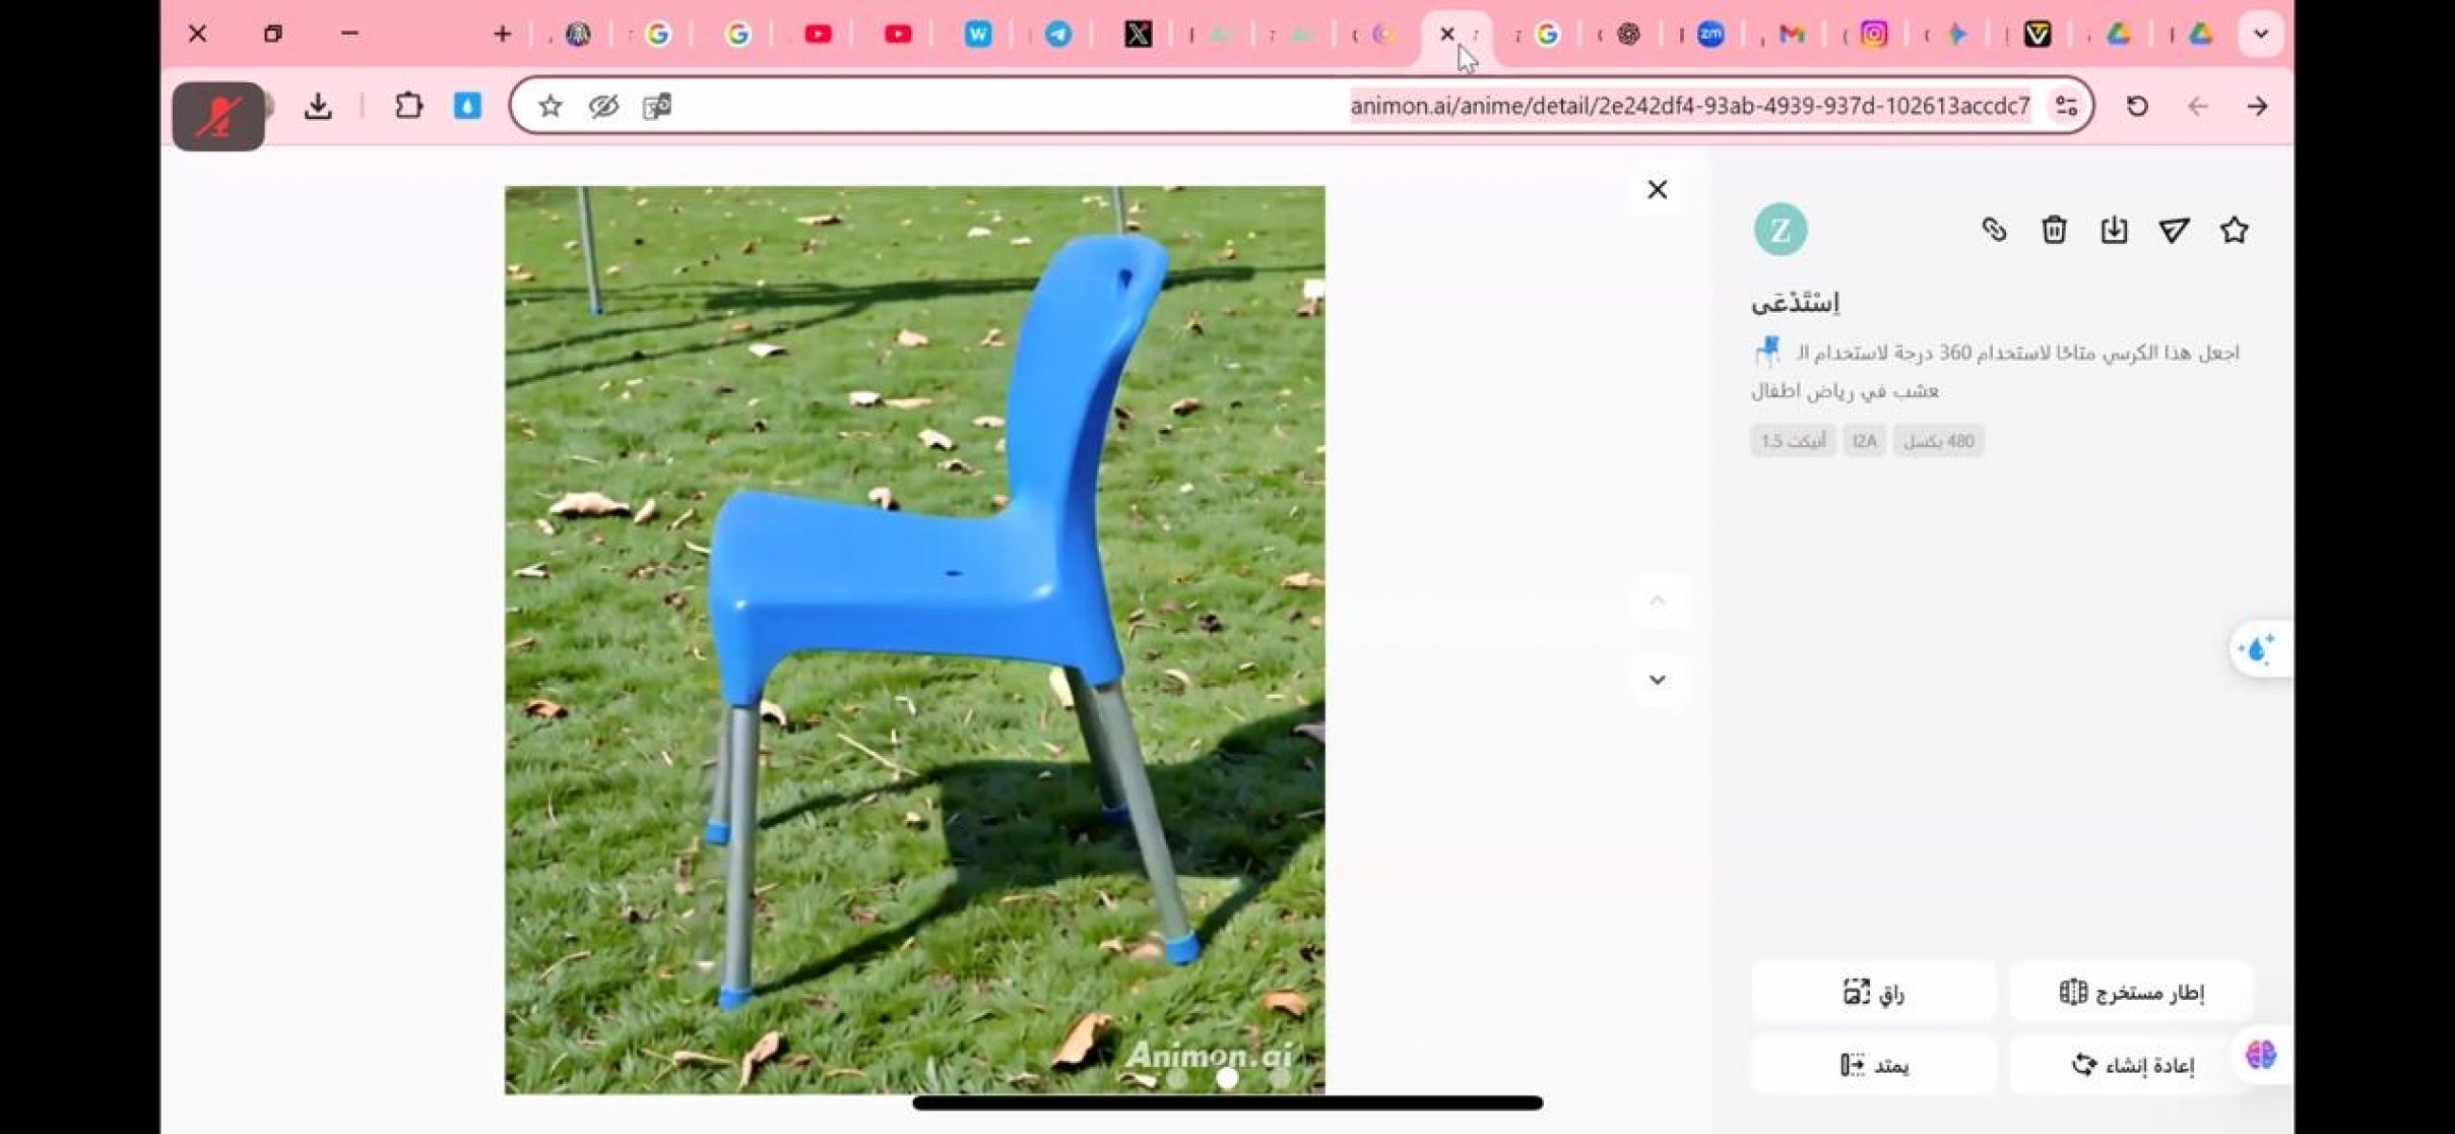
Task: Download the generated chair video
Action: coord(2114,230)
